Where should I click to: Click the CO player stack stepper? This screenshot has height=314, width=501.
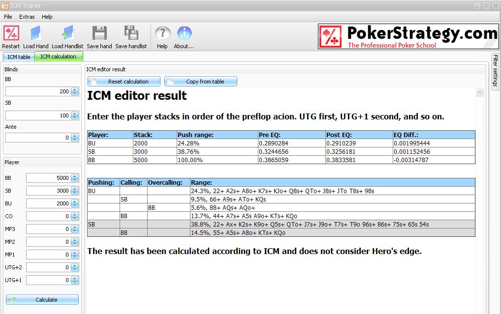75,216
